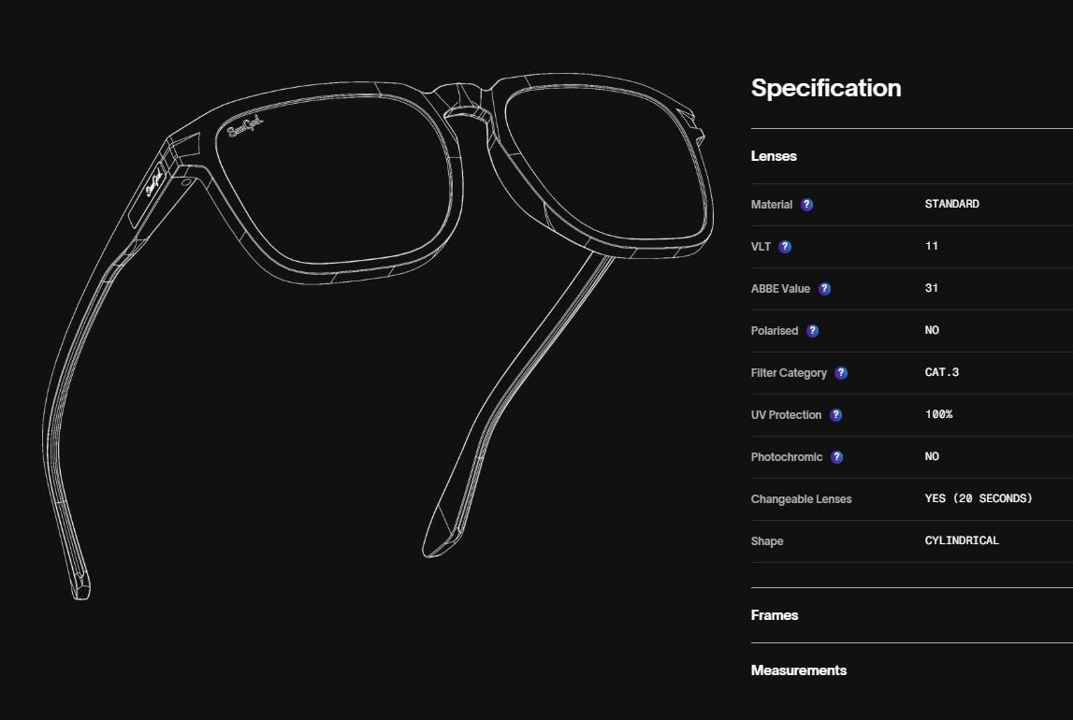The height and width of the screenshot is (720, 1073).
Task: Open the UV Protection help icon
Action: (x=835, y=415)
